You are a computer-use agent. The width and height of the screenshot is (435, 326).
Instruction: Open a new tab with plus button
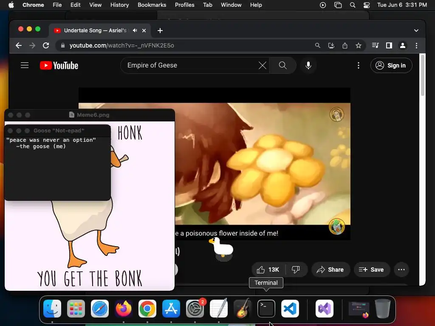click(x=160, y=31)
